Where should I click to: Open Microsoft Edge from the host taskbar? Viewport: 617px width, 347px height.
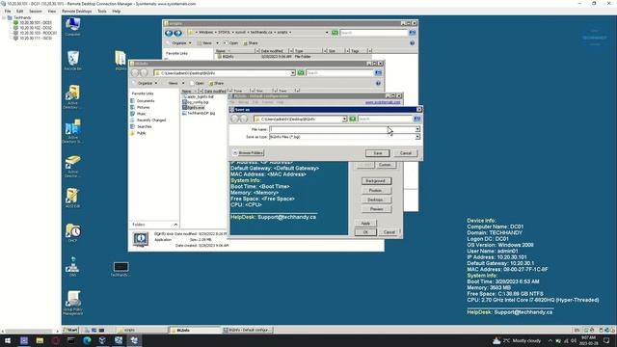point(87,340)
